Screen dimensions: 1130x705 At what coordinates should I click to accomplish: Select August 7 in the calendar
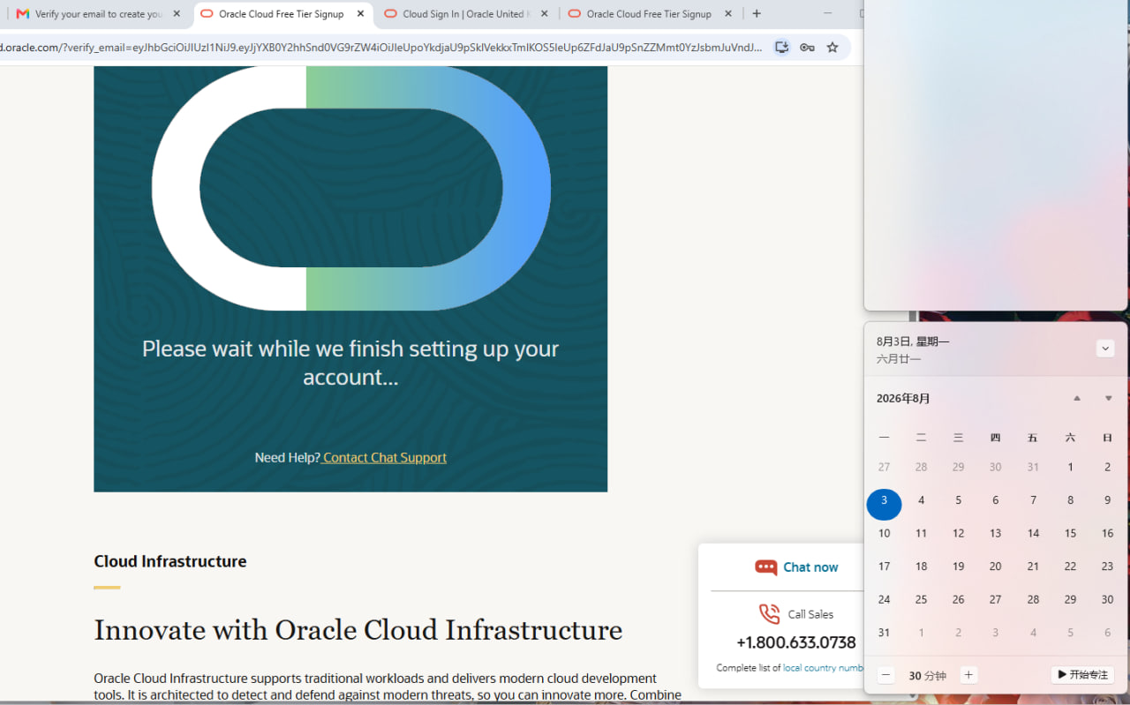[x=1033, y=500]
